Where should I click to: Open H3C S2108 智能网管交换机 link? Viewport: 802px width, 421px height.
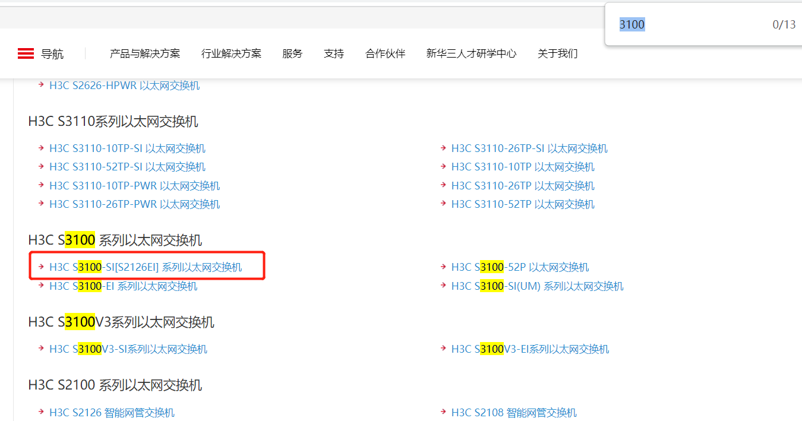click(514, 413)
